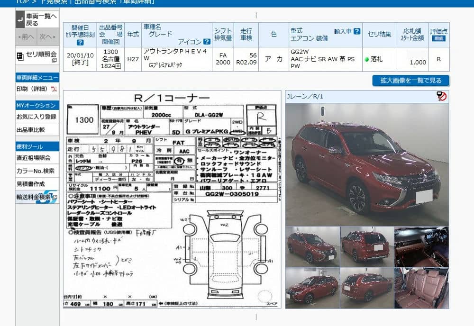
Task: Open 直近相場照会 tool
Action: pos(34,158)
